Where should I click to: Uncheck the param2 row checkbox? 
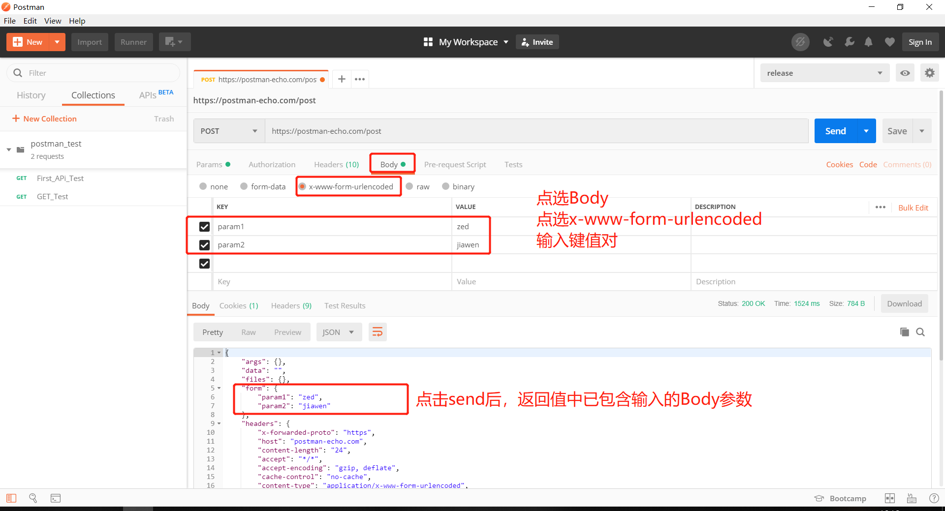(204, 244)
